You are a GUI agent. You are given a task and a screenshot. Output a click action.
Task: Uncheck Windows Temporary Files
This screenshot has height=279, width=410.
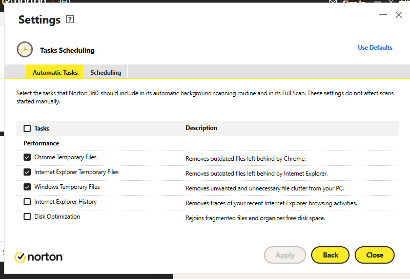(x=27, y=187)
